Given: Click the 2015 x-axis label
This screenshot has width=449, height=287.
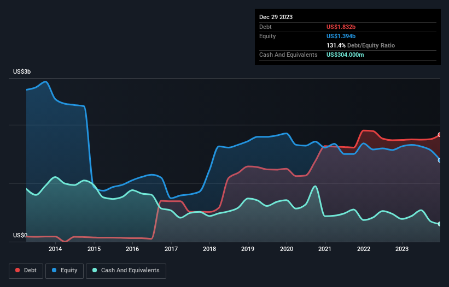Looking at the screenshot, I should 94,249.
